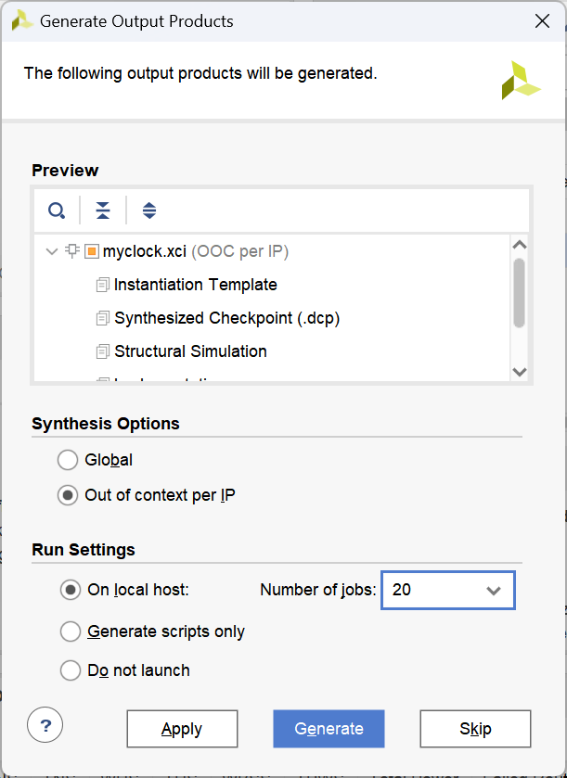Click the myclock.xci IP icon
567x778 pixels.
point(91,251)
